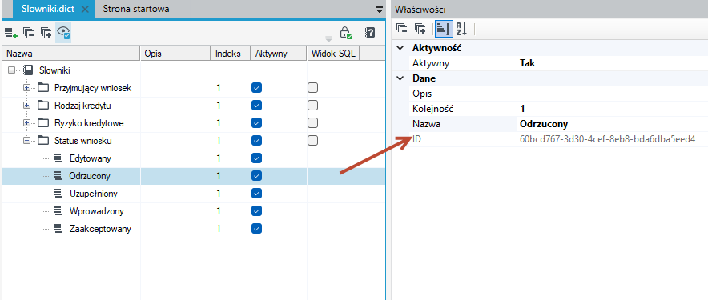708x300 pixels.
Task: Enable Widok SQL for Ryzyko kredytowe
Action: pyautogui.click(x=312, y=123)
